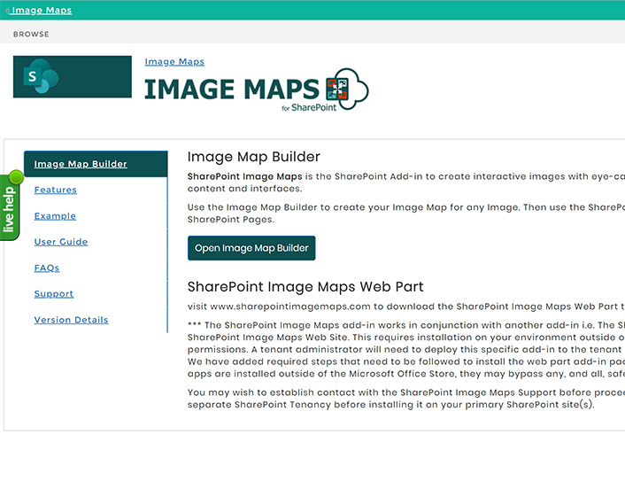Select Image Map Builder in sidebar menu
This screenshot has height=497, width=625.
[x=81, y=164]
